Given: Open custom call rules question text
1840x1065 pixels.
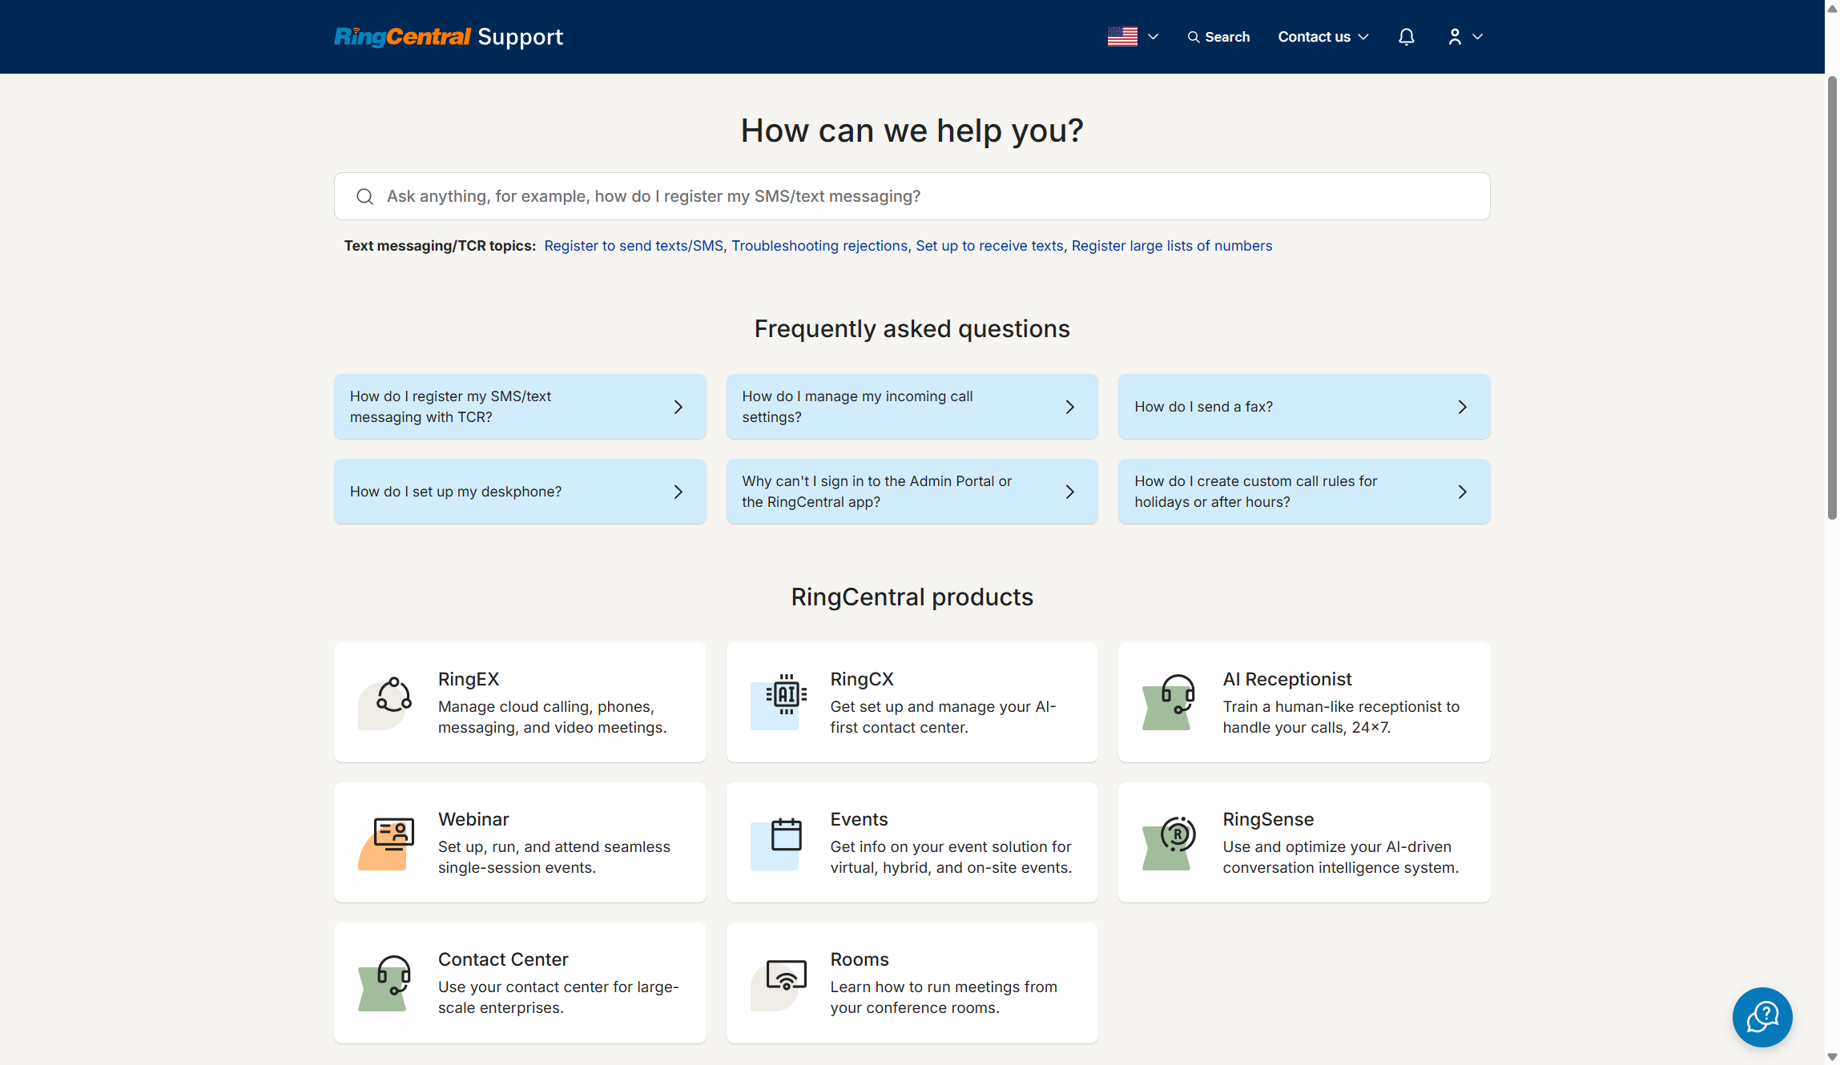Looking at the screenshot, I should coord(1255,492).
